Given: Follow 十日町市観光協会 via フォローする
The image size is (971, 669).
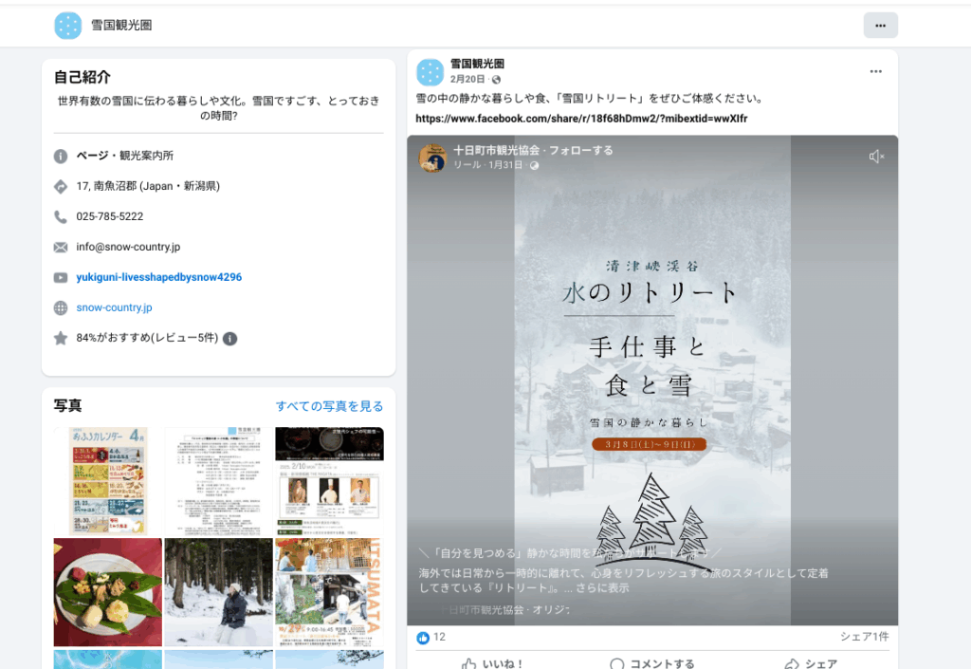Looking at the screenshot, I should pos(581,150).
